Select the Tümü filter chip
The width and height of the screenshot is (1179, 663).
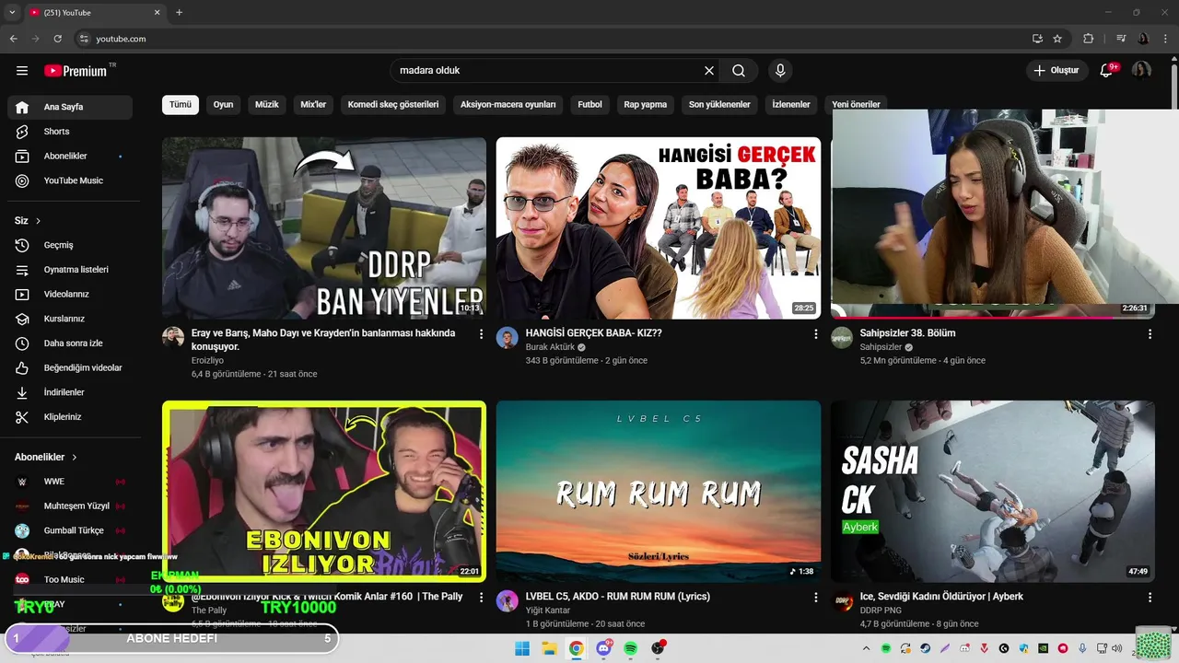click(181, 105)
